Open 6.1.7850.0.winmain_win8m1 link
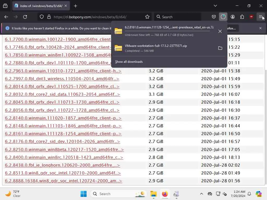The width and height of the screenshot is (267, 200). click(x=58, y=55)
